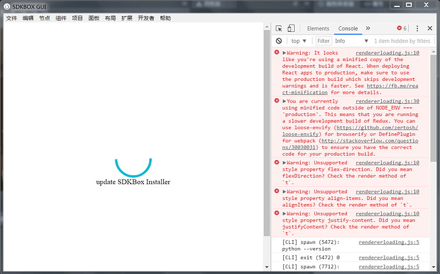Show more DevTools tabs chevron
Screen dimensions: 440x274
point(368,28)
